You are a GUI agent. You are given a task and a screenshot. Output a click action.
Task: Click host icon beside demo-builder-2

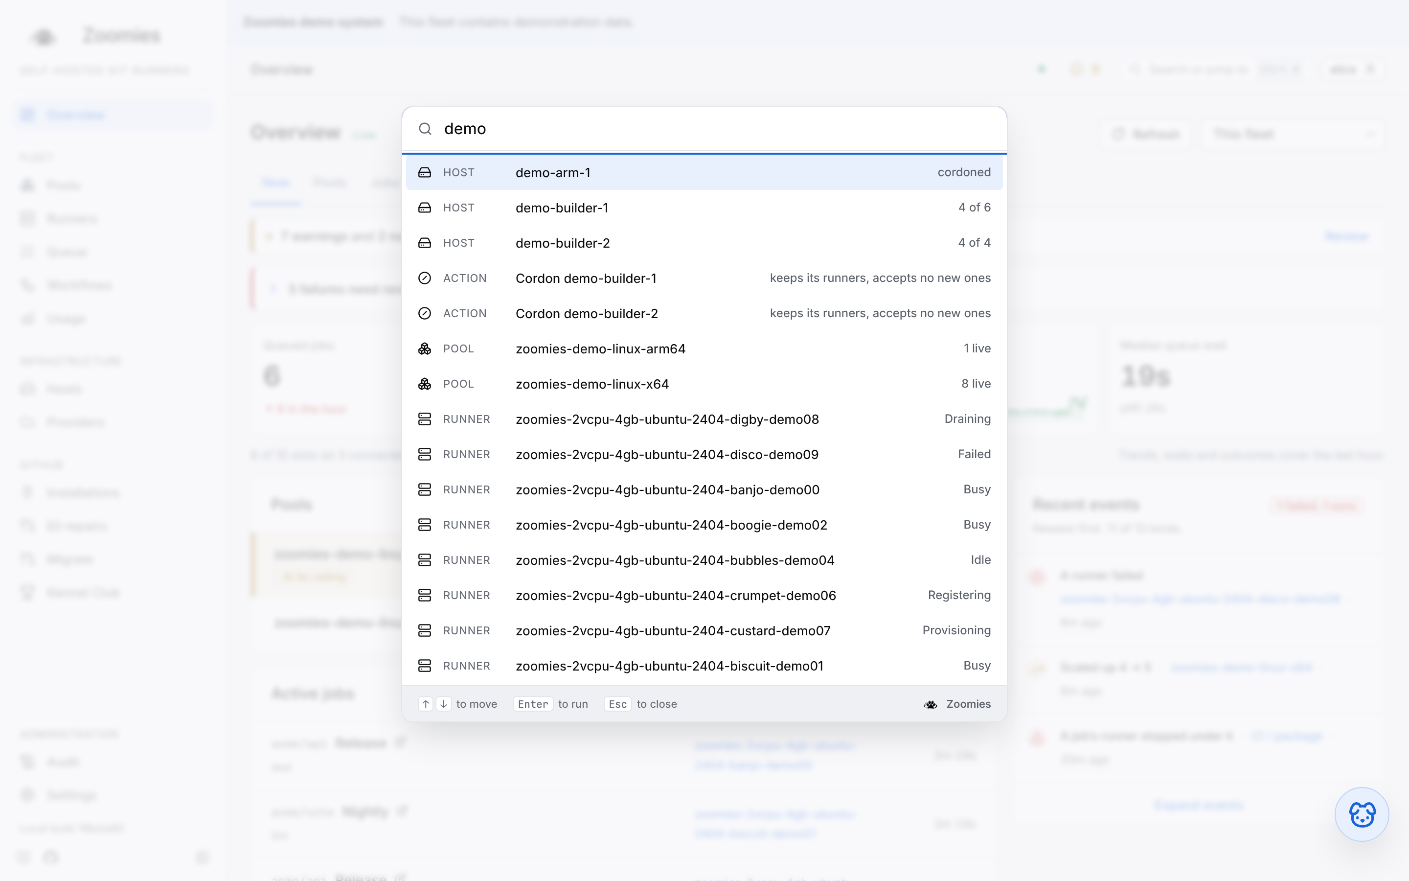point(425,243)
